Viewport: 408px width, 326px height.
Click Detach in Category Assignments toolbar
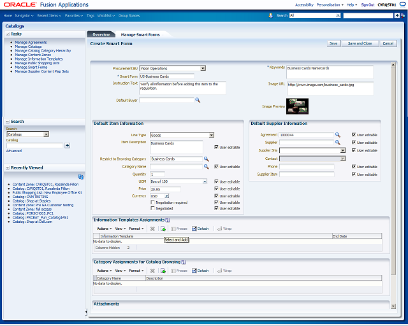[x=200, y=271]
